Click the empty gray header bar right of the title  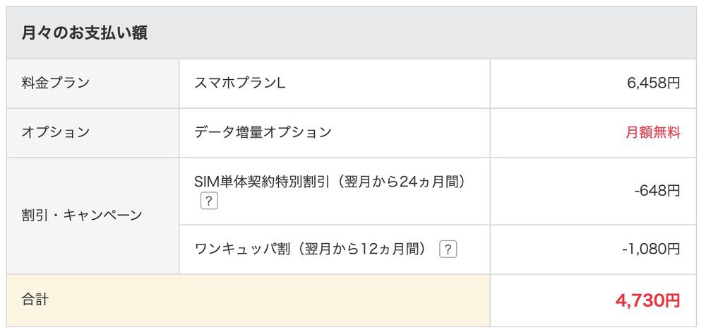pos(424,33)
